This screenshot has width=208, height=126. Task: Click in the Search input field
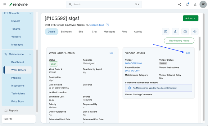coord(104,4)
